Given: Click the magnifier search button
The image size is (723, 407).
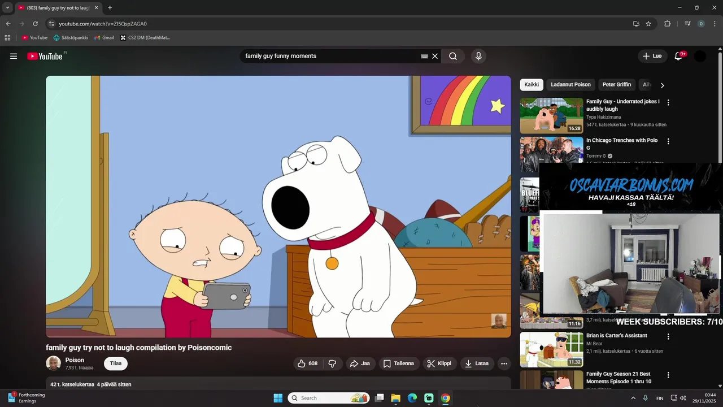Looking at the screenshot, I should pos(453,56).
